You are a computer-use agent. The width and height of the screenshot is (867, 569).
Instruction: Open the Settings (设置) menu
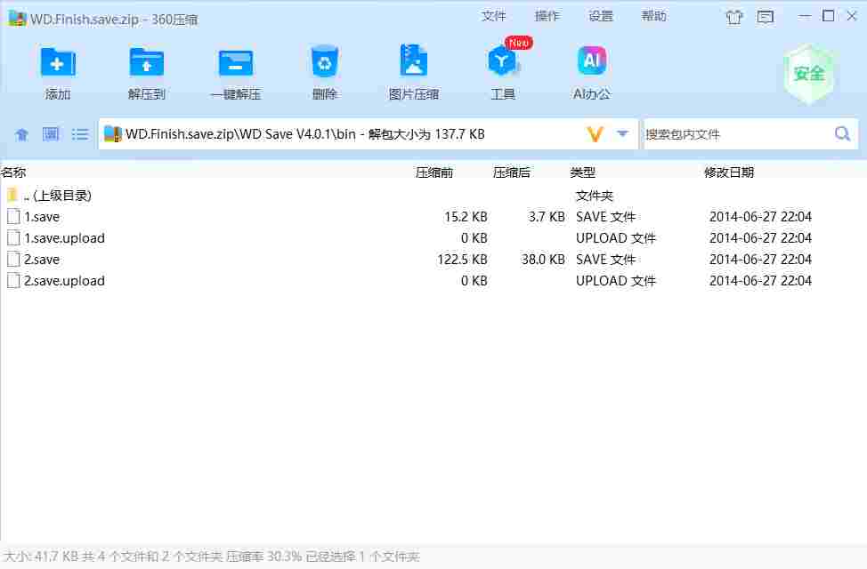(601, 16)
